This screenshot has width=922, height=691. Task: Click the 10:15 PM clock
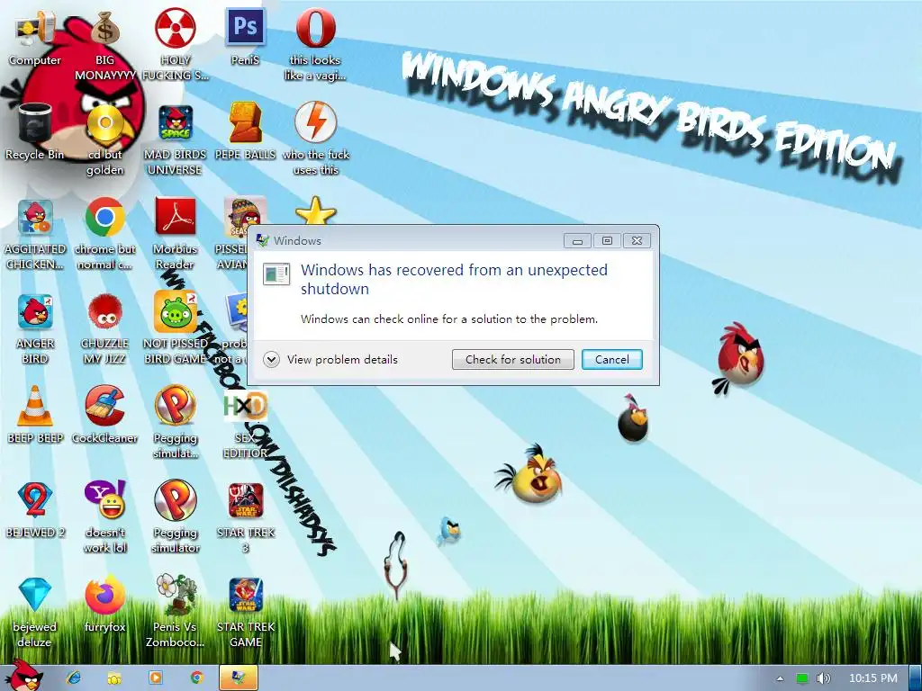[873, 678]
